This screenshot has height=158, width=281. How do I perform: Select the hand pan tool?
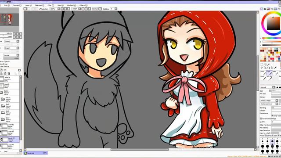pyautogui.click(x=272, y=68)
